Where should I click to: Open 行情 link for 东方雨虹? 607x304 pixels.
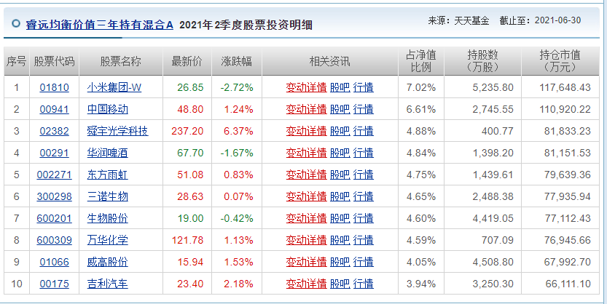pos(364,175)
